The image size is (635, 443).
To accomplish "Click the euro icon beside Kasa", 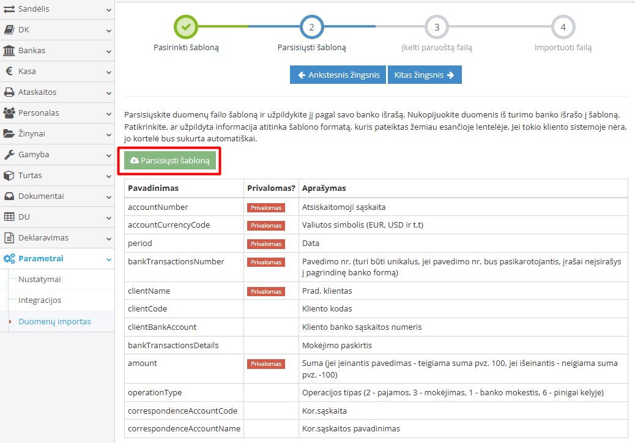I will [9, 72].
